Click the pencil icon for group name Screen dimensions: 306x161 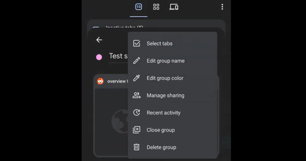click(x=136, y=61)
